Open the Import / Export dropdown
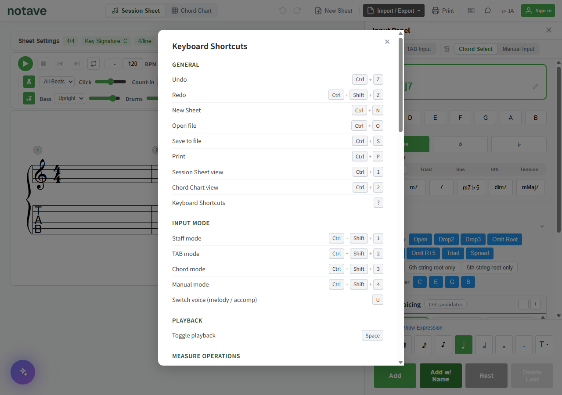Image resolution: width=562 pixels, height=395 pixels. (394, 11)
